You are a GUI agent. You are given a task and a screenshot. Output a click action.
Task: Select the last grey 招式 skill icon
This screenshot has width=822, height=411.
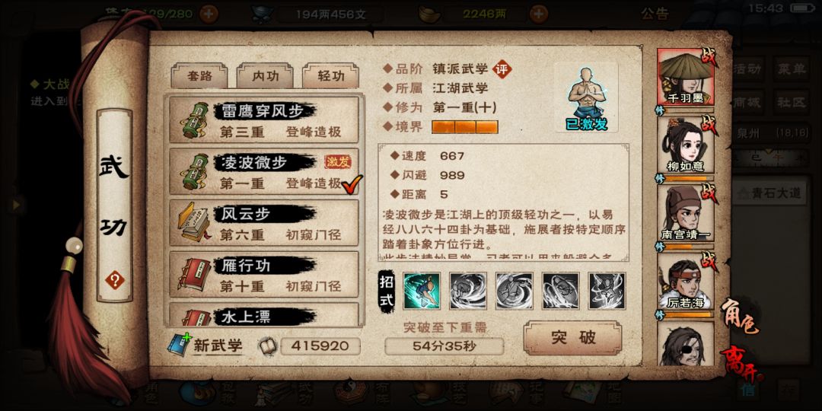[607, 291]
